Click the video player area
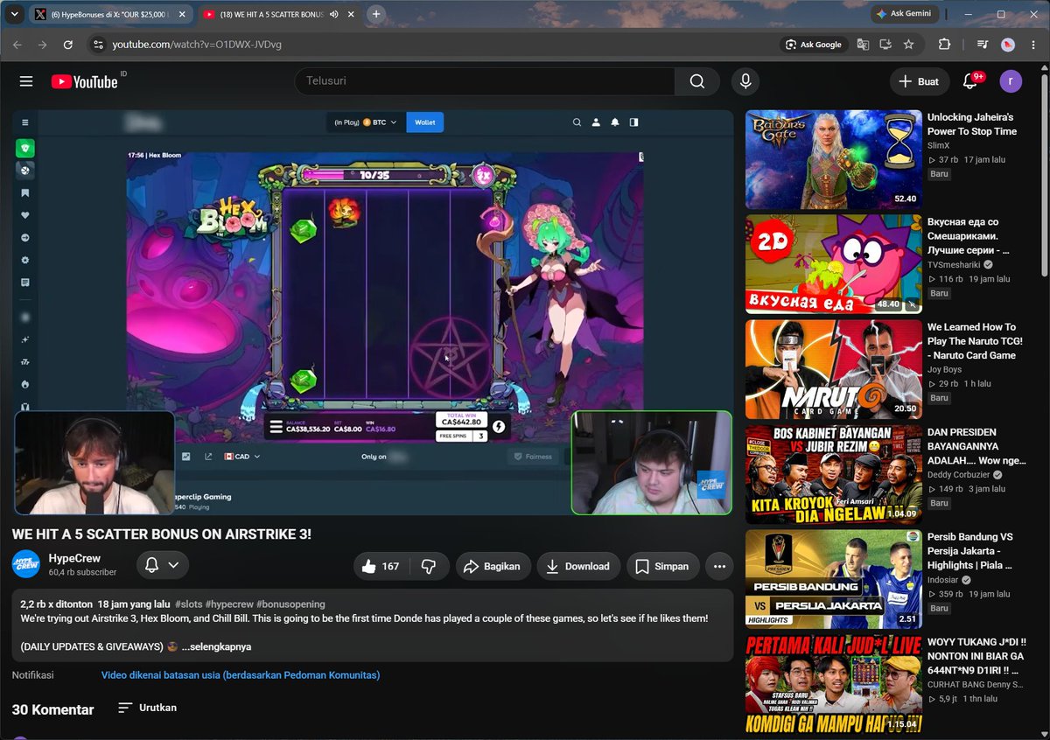The image size is (1050, 740). (373, 312)
